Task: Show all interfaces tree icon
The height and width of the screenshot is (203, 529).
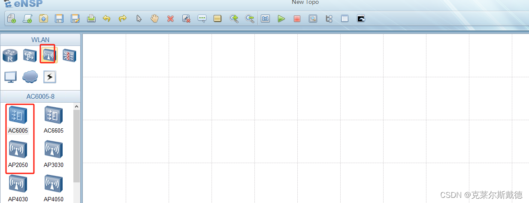Action: pyautogui.click(x=329, y=18)
